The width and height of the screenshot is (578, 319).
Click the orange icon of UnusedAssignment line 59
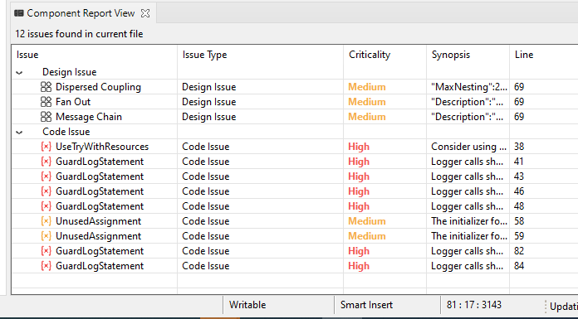(46, 236)
